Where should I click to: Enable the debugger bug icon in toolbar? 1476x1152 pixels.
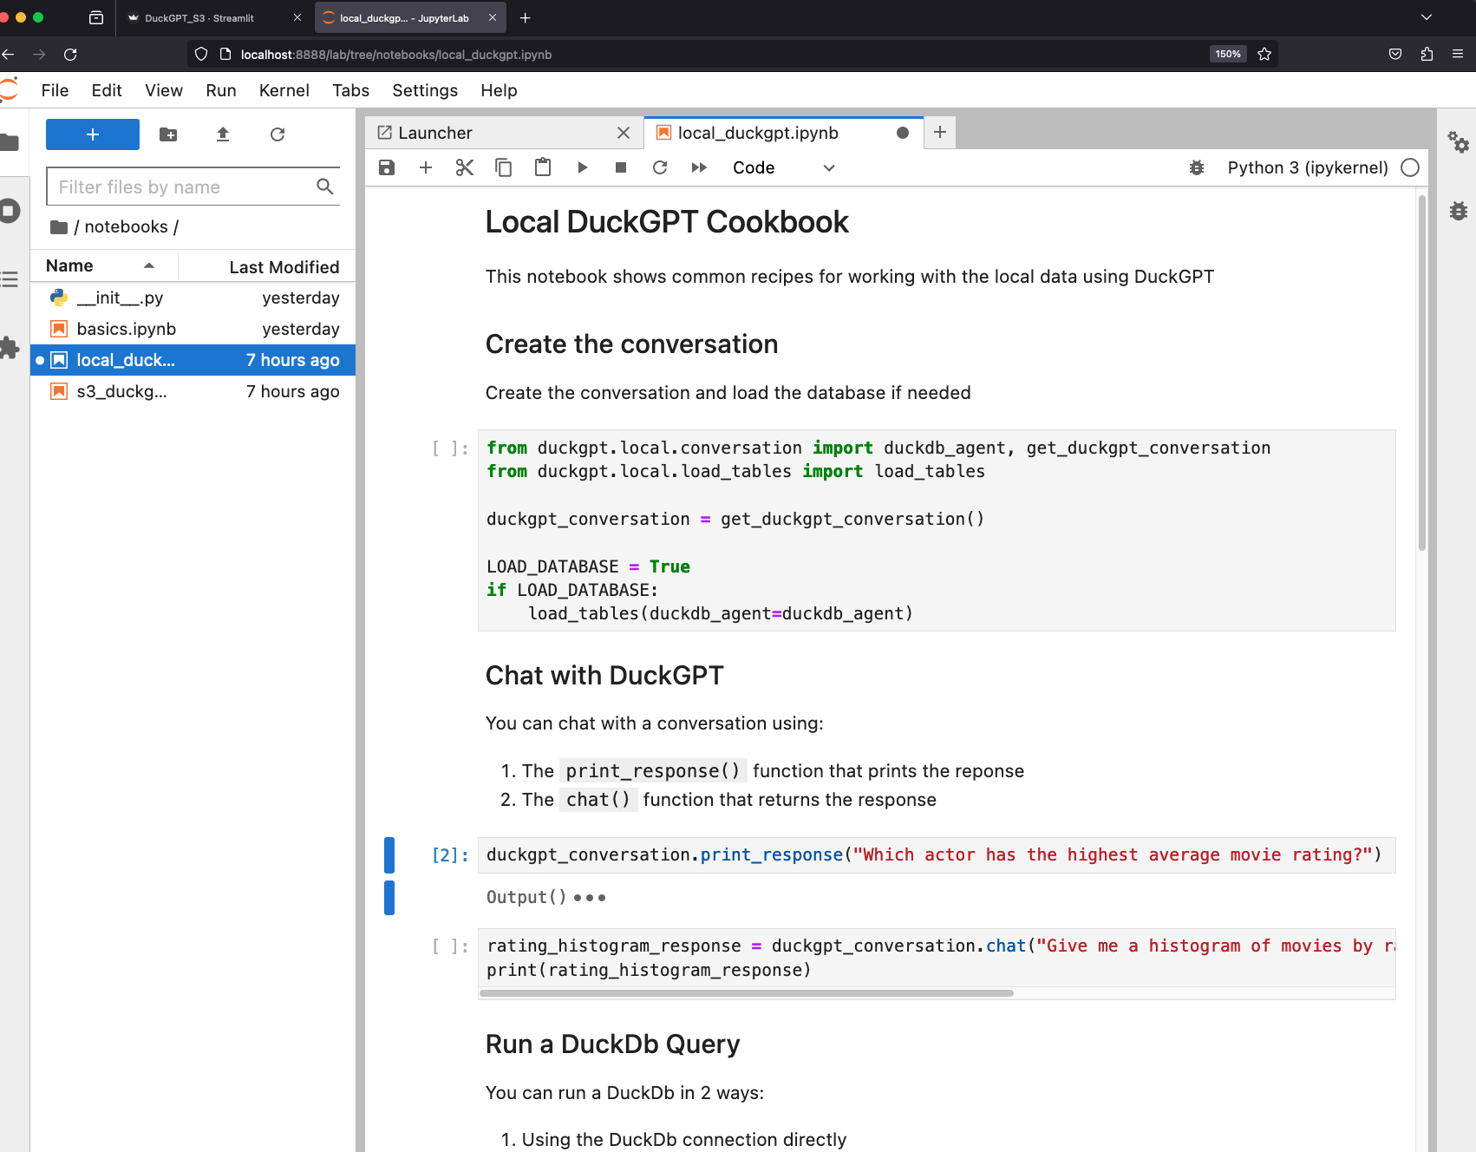coord(1197,167)
